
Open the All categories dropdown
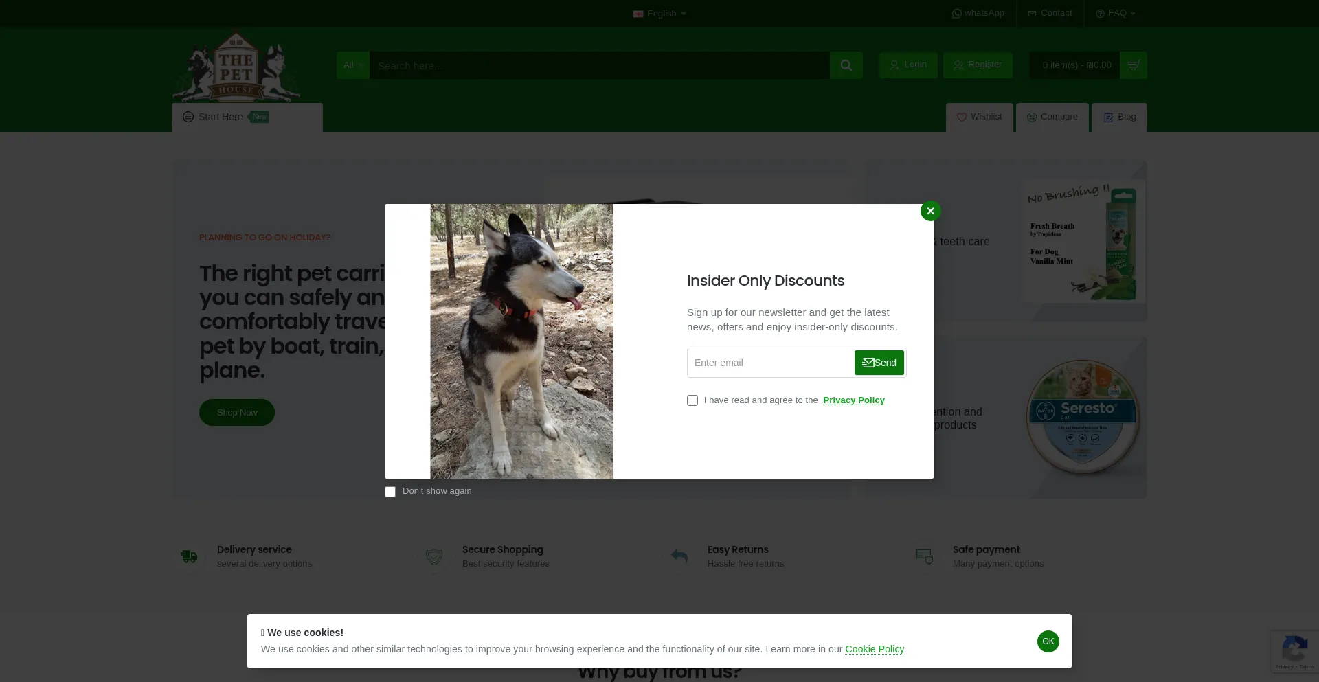pos(352,65)
